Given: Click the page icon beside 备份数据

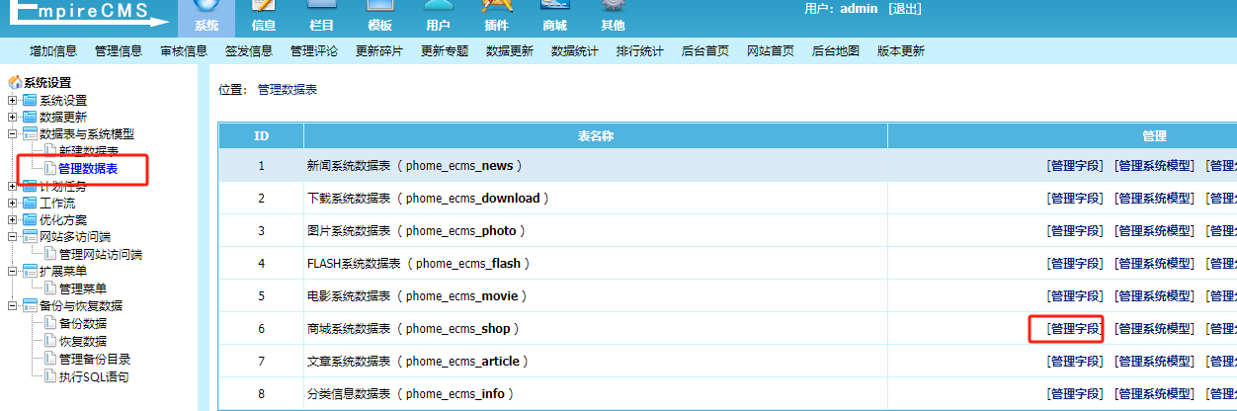Looking at the screenshot, I should (x=50, y=323).
